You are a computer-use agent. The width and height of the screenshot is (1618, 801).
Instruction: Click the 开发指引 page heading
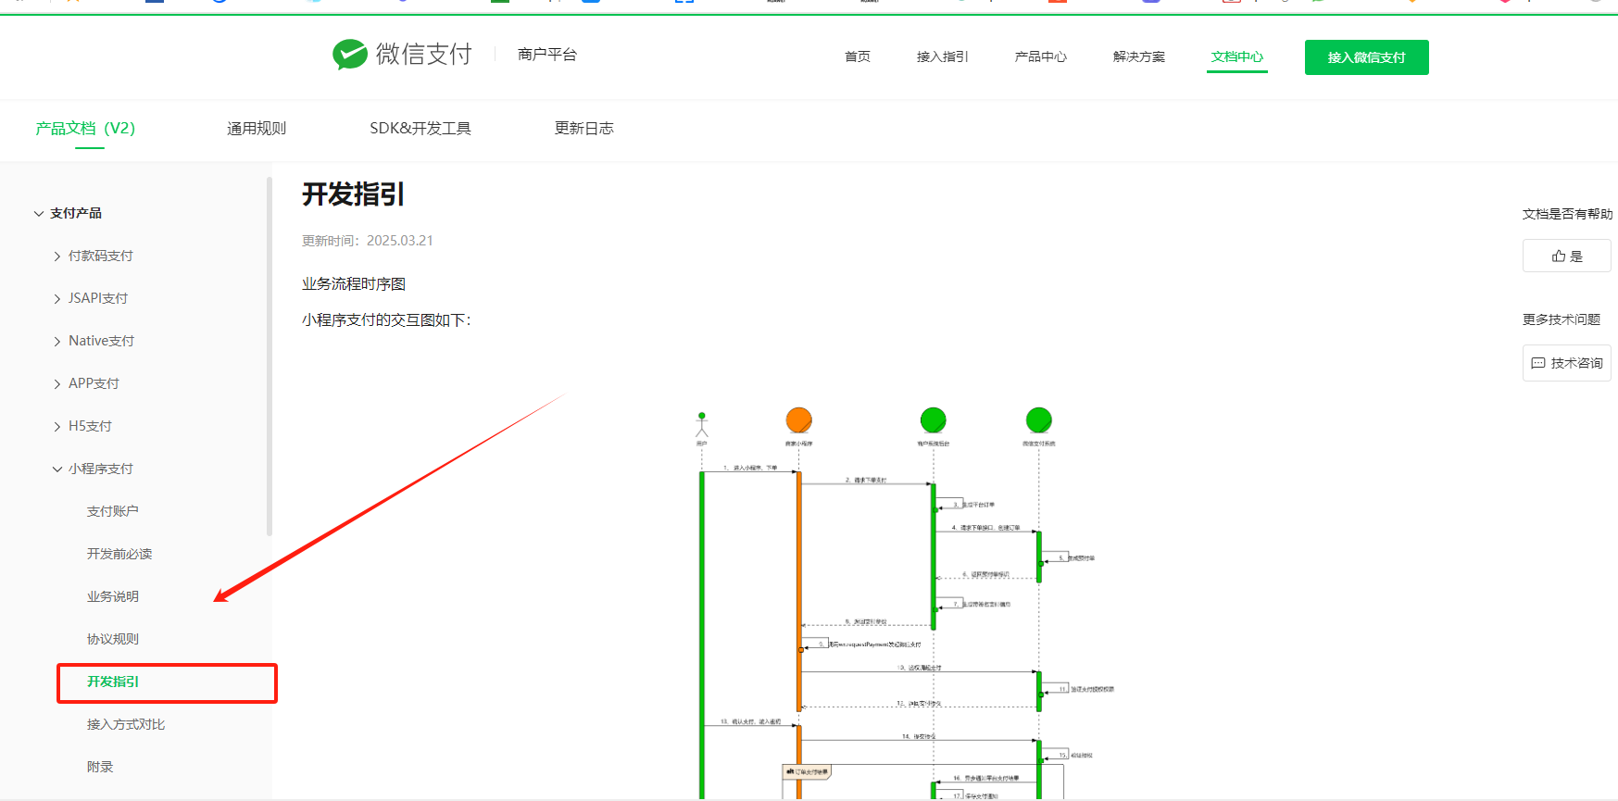(x=353, y=194)
